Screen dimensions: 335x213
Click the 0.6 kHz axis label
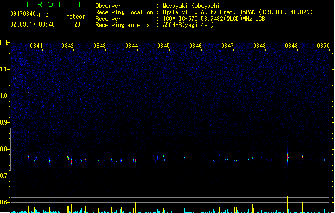coord(4,202)
